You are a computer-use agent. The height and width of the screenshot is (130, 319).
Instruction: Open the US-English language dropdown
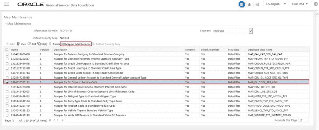276,4
